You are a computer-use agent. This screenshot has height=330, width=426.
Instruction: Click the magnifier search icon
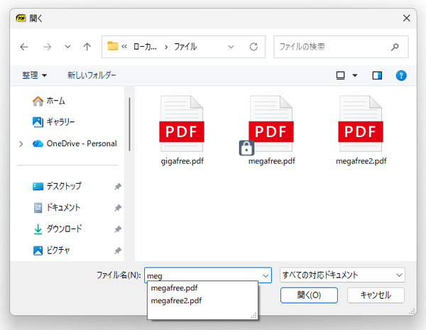(395, 47)
